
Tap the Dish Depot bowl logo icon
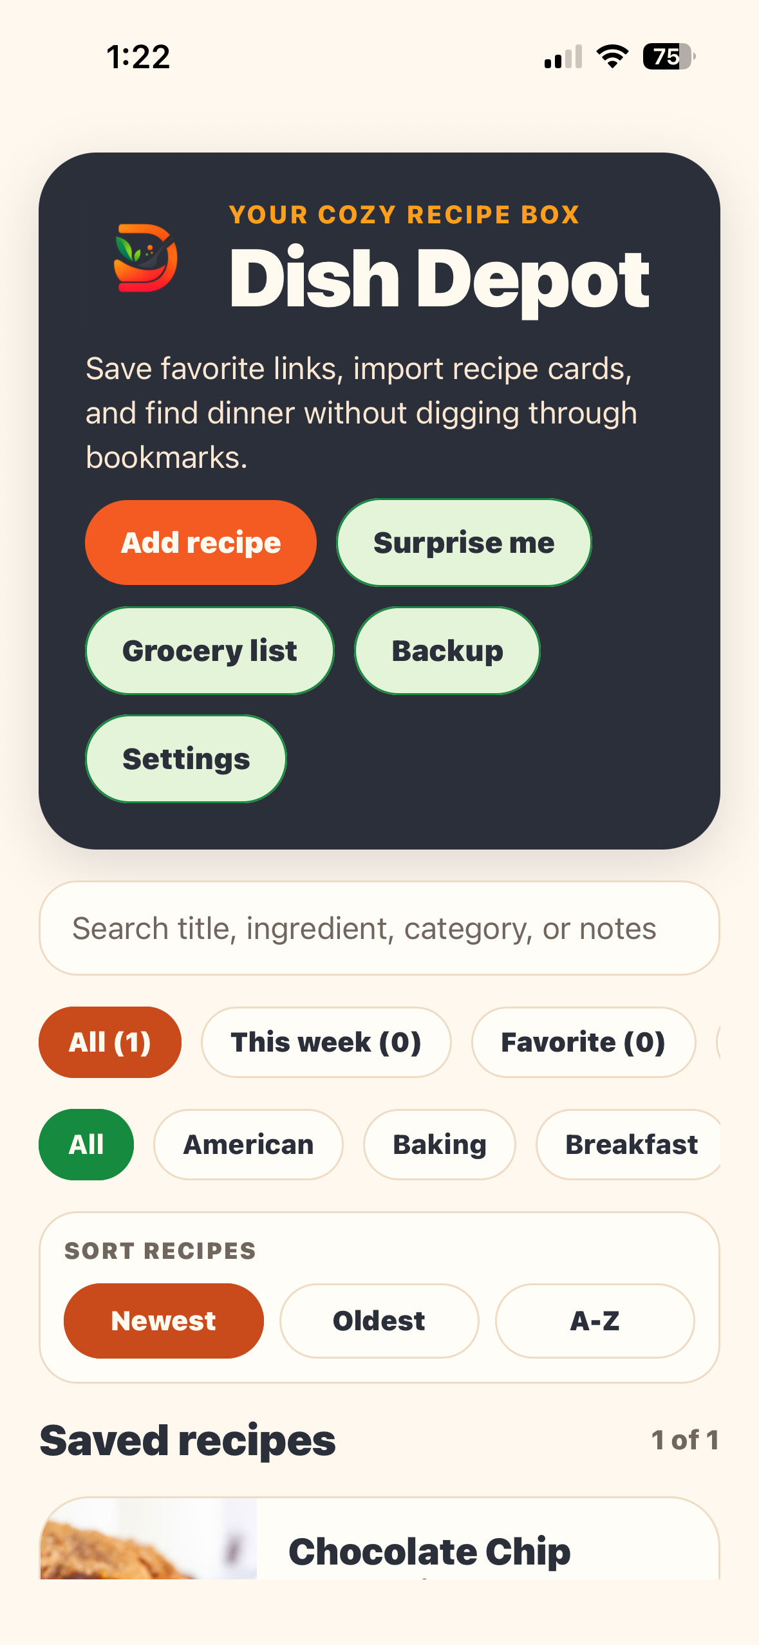(x=145, y=258)
